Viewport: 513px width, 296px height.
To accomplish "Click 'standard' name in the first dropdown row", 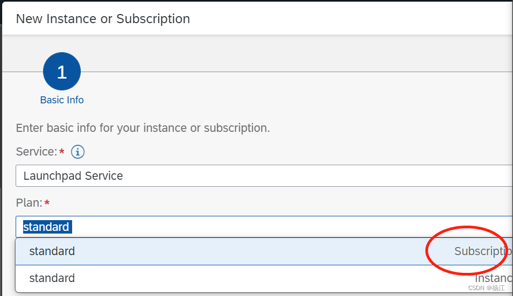I will 52,251.
